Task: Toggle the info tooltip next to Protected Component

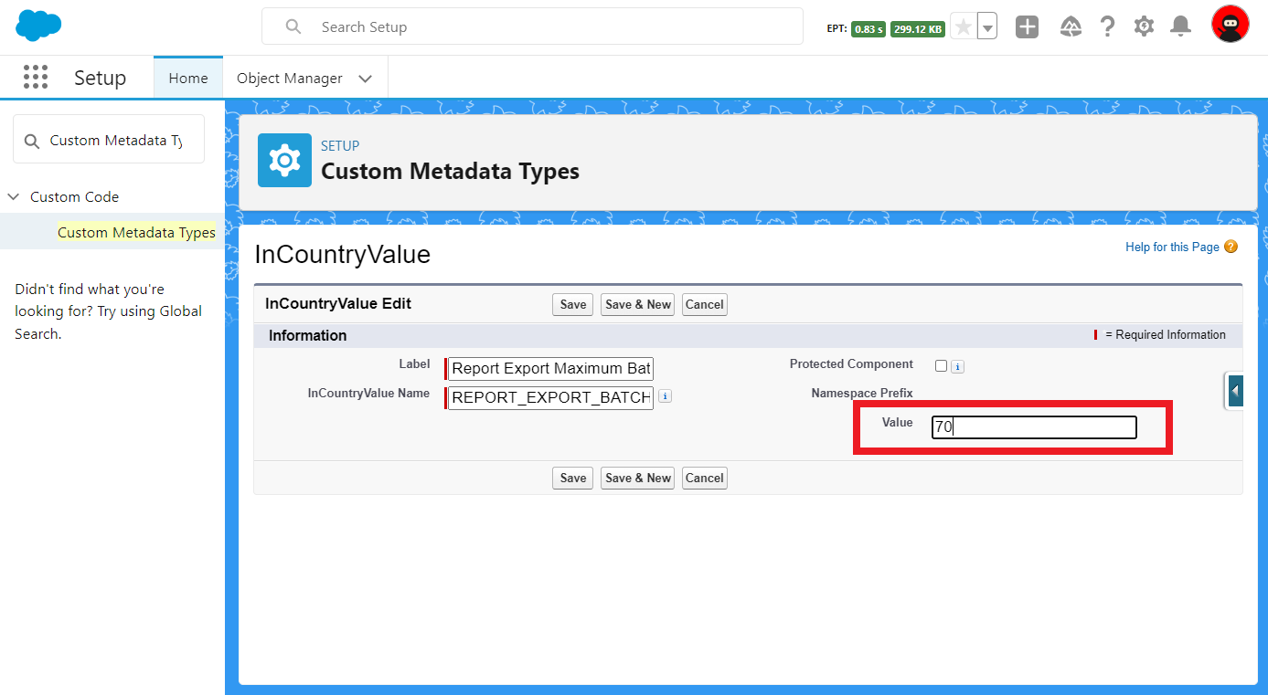Action: (x=957, y=365)
